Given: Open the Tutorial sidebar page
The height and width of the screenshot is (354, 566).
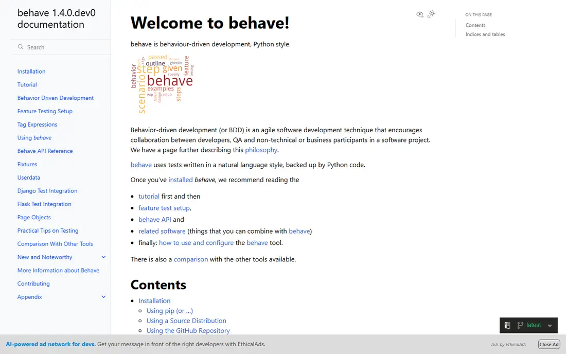Looking at the screenshot, I should pyautogui.click(x=27, y=85).
